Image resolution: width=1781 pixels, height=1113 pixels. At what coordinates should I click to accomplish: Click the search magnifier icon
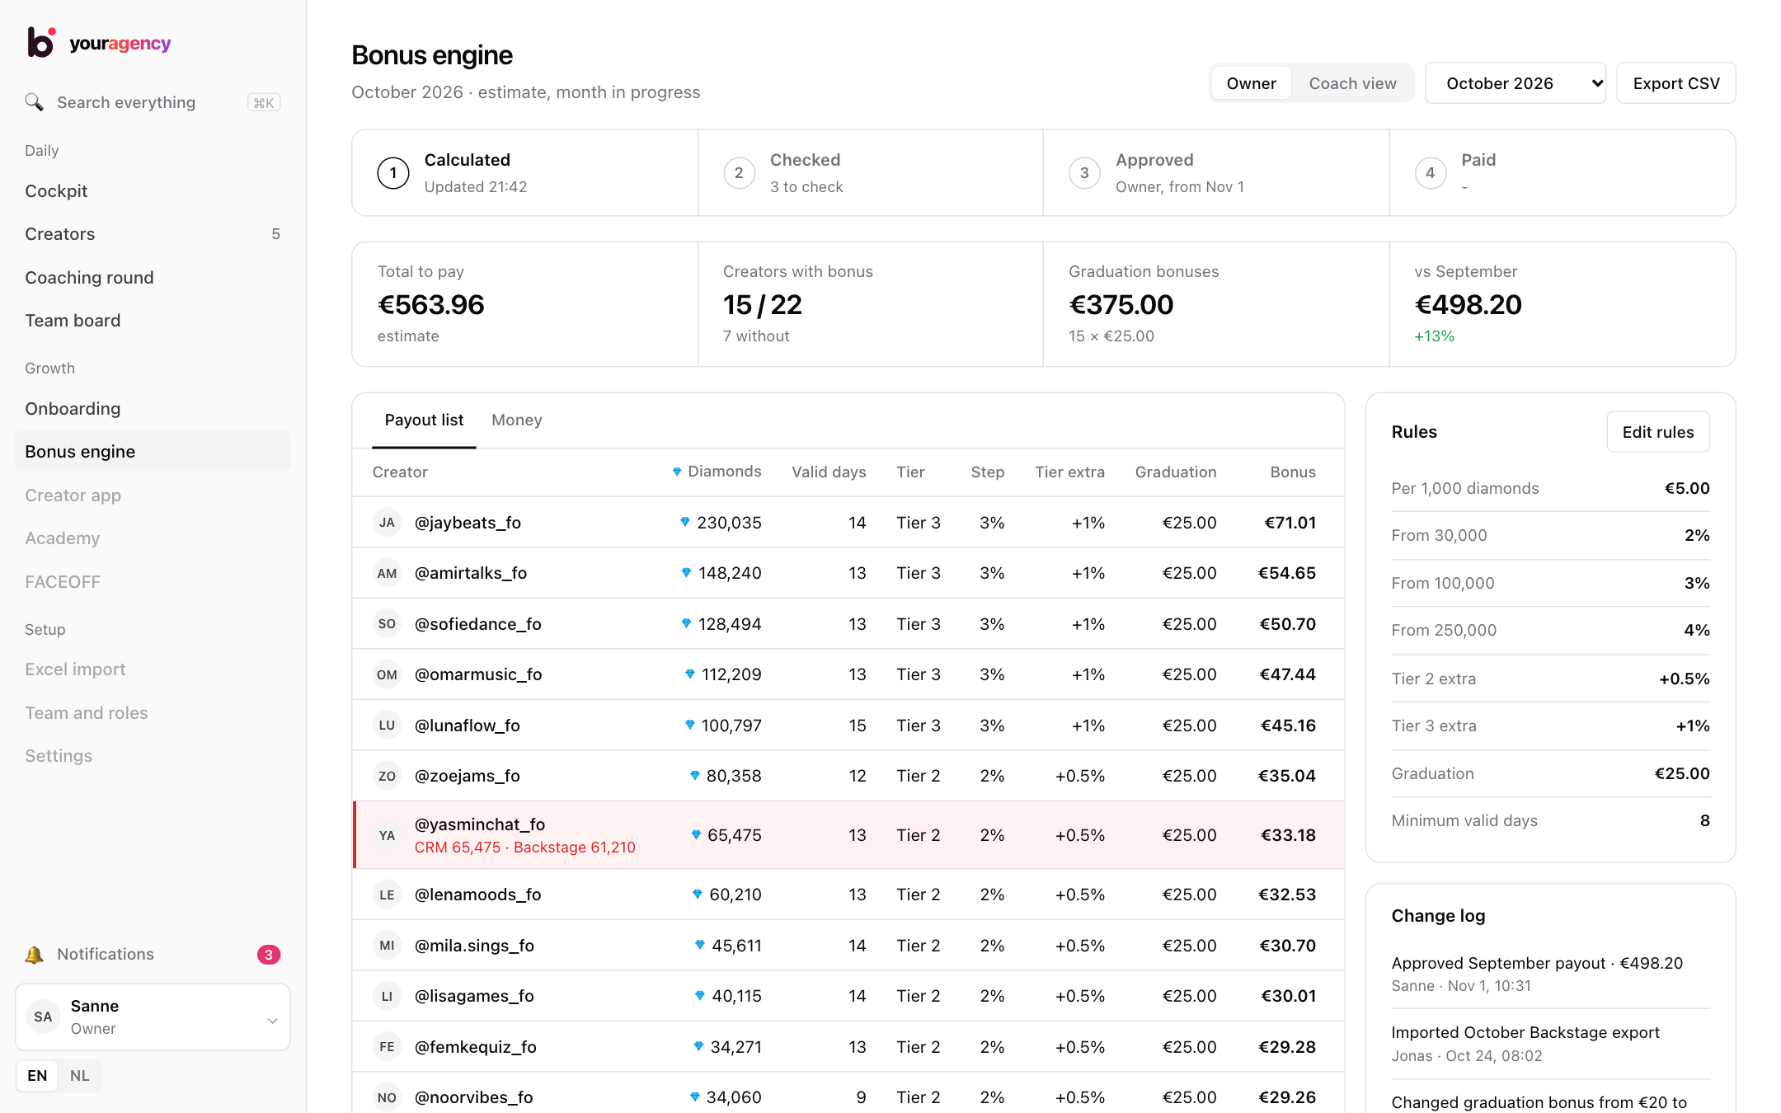[x=34, y=102]
